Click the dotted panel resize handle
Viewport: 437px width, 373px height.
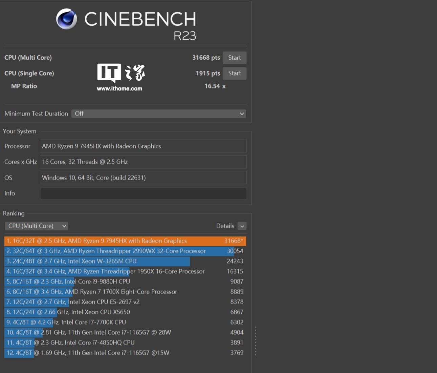(x=256, y=341)
